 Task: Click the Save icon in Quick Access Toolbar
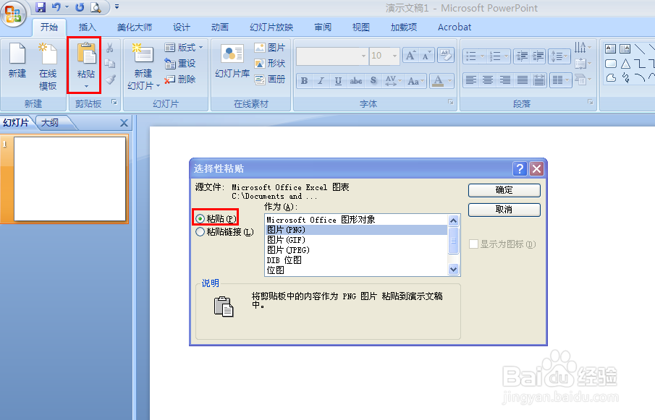tap(39, 7)
